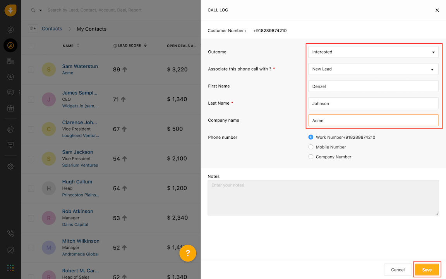
Task: Sort contacts by Lead Score column header
Action: pyautogui.click(x=130, y=46)
